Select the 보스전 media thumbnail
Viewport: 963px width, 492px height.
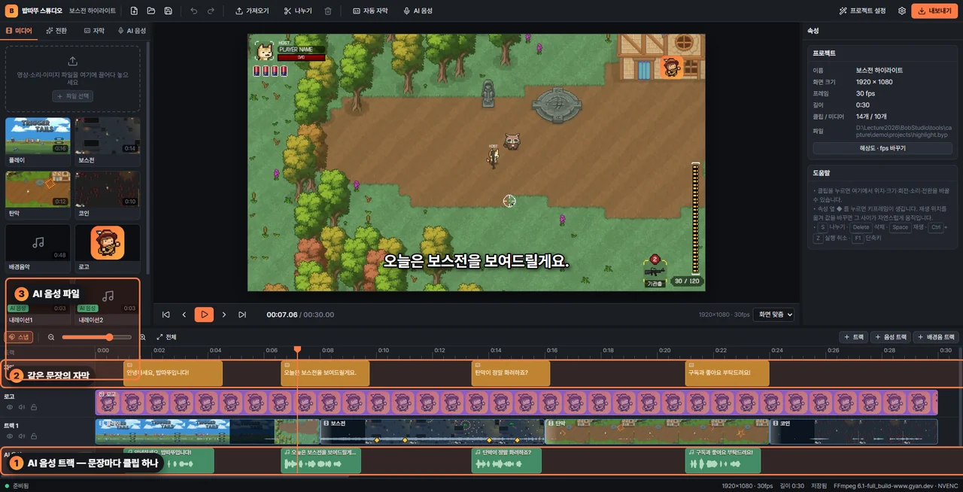click(108, 141)
